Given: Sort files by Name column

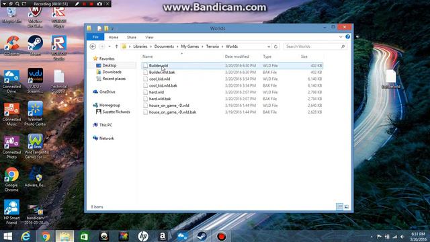Looking at the screenshot, I should 148,56.
